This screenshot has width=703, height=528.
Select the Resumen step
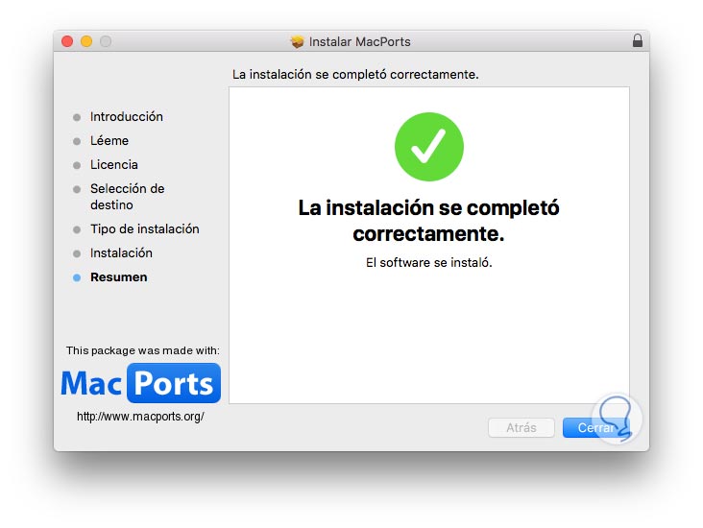(x=119, y=277)
